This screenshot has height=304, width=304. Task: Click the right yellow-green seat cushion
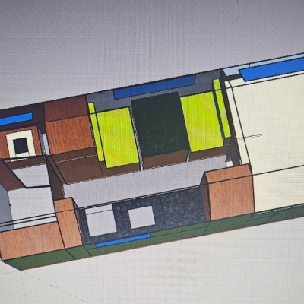(203, 122)
